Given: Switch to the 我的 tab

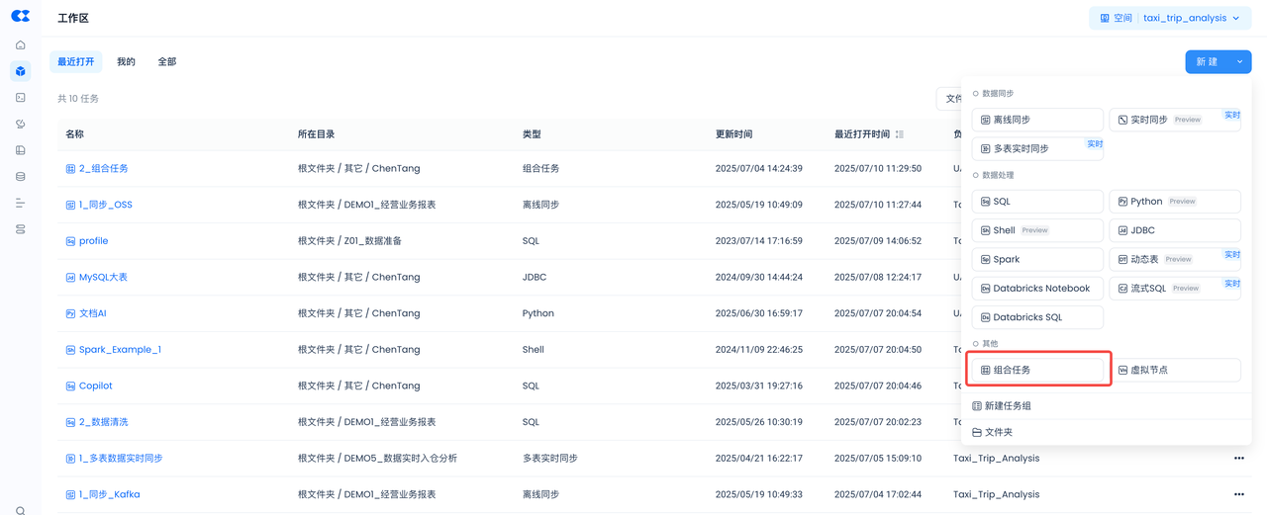Looking at the screenshot, I should coord(126,62).
